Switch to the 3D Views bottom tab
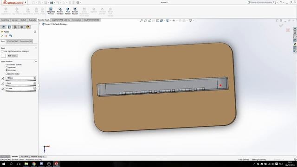 click(24, 157)
